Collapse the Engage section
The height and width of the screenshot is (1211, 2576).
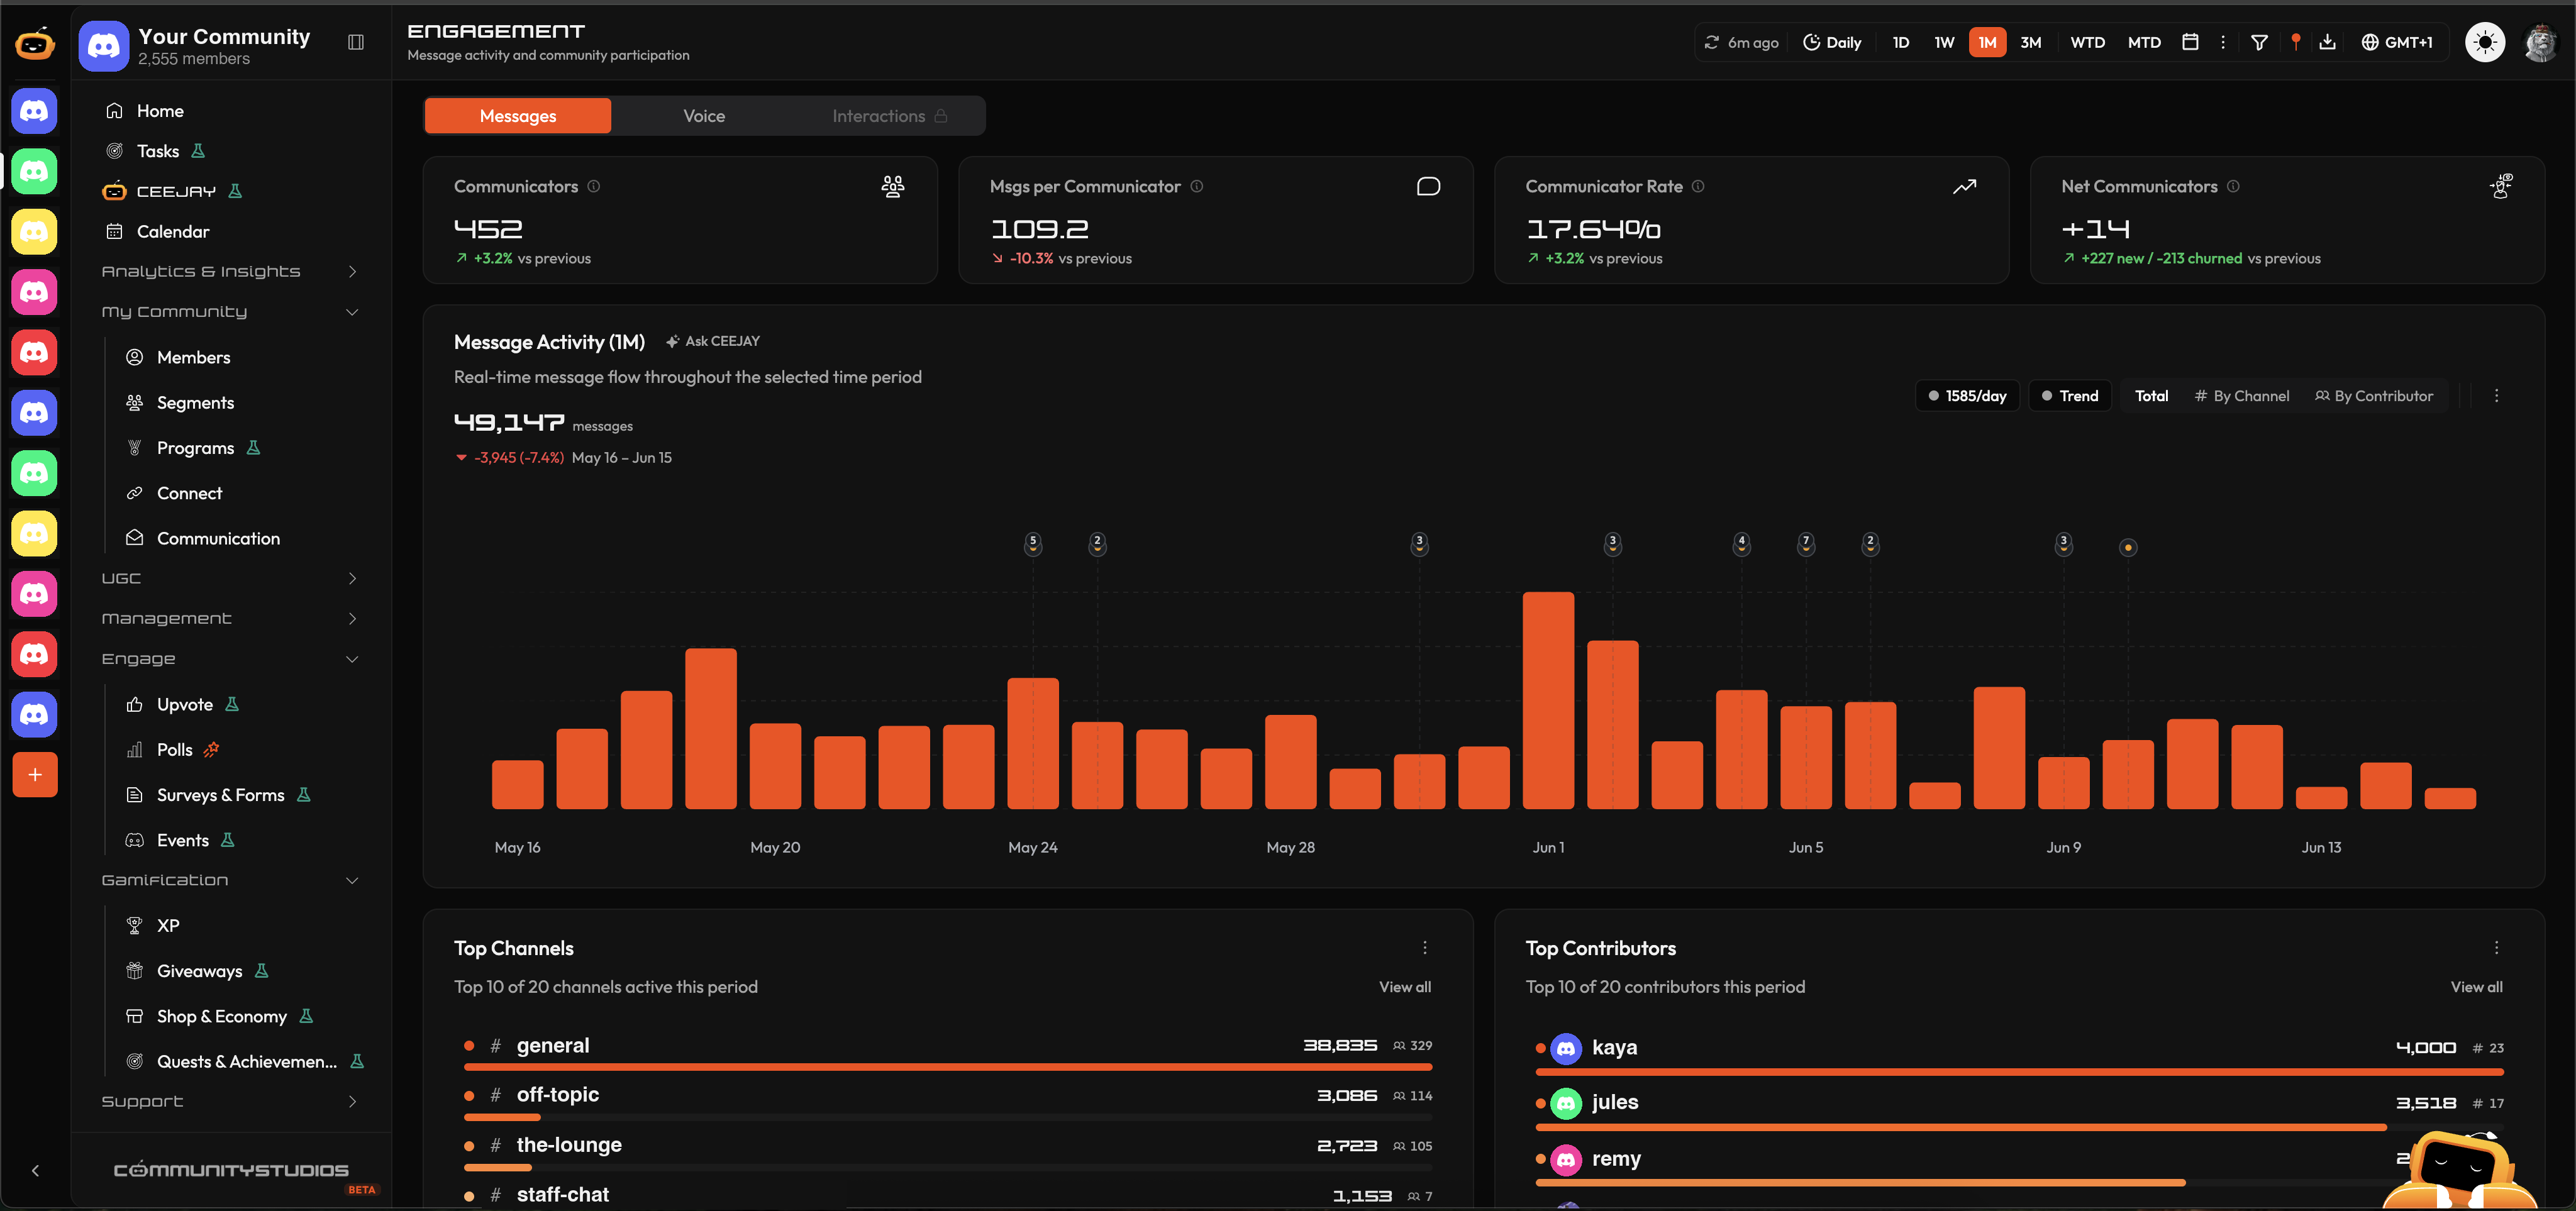[231, 659]
